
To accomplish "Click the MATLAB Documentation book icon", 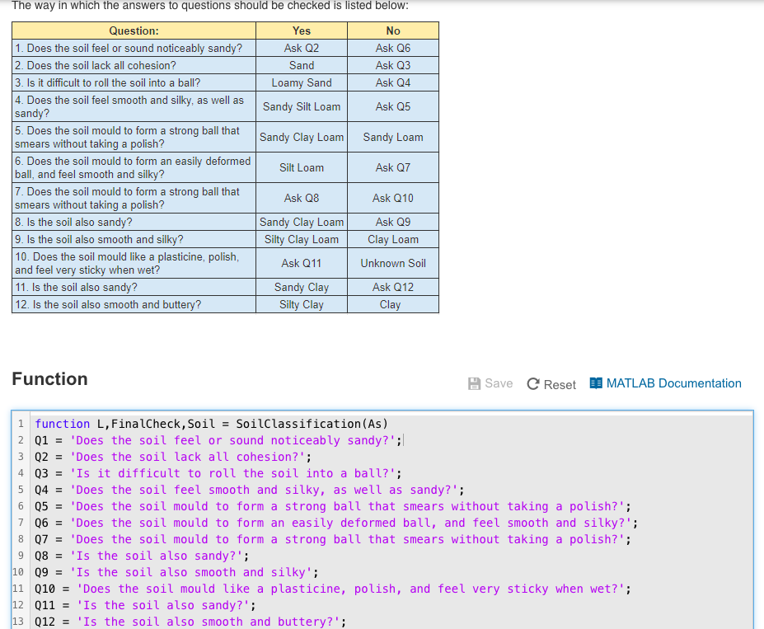I will (596, 383).
